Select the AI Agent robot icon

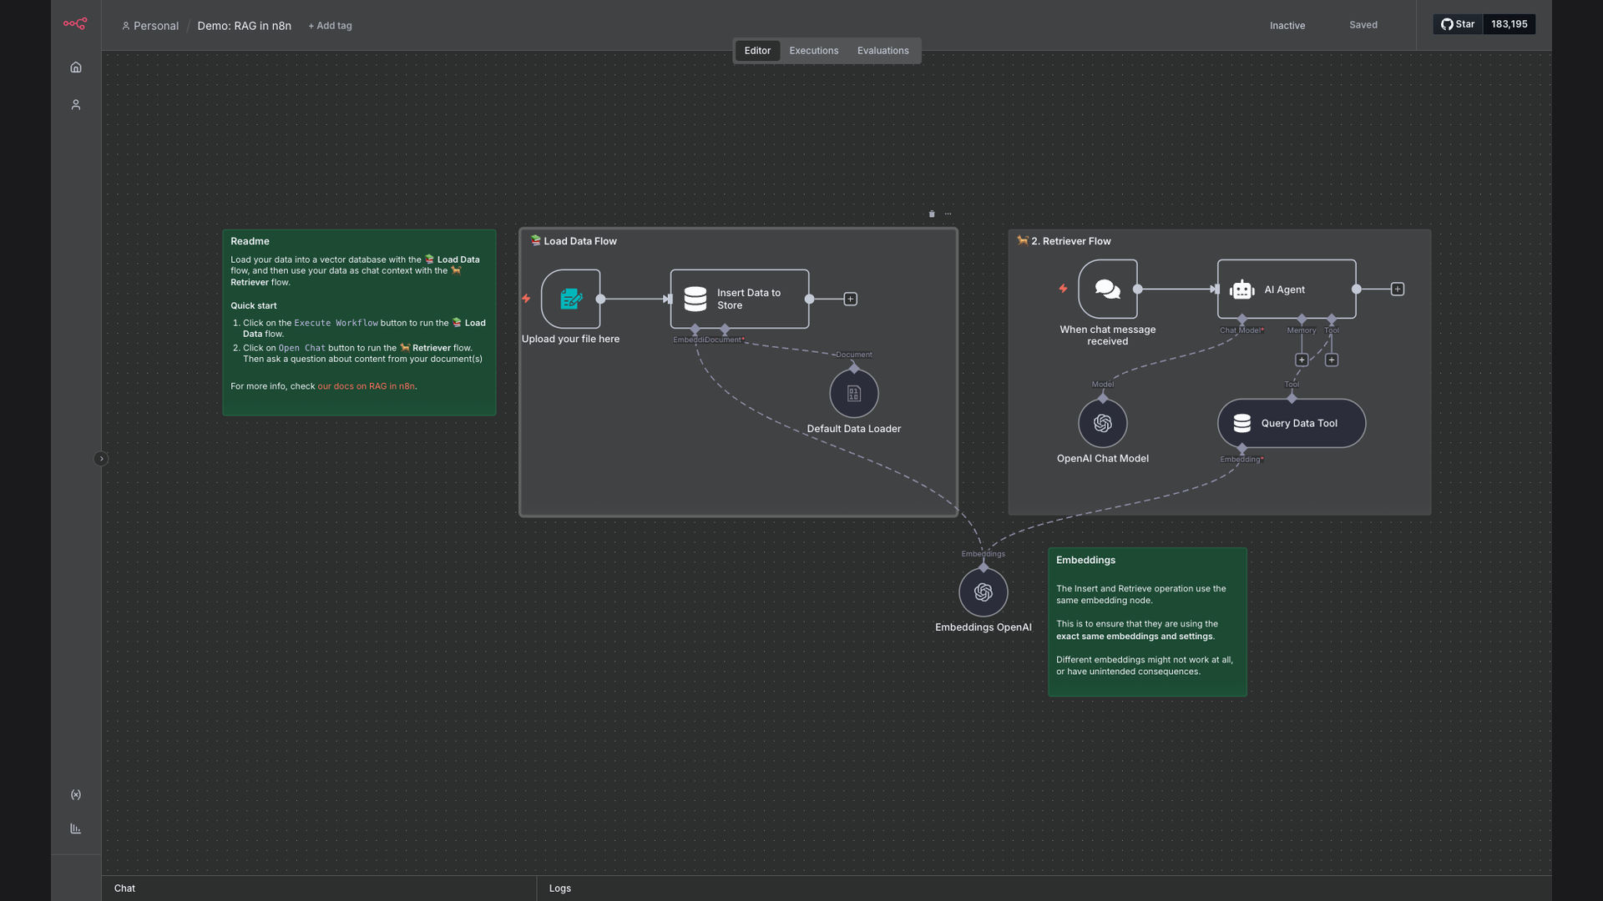1242,289
